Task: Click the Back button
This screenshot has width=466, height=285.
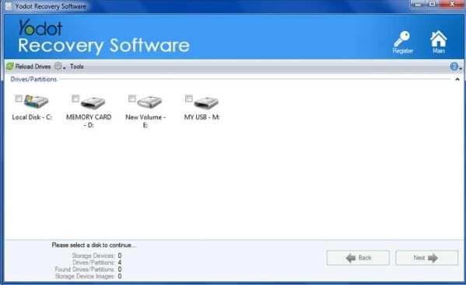Action: pyautogui.click(x=358, y=258)
